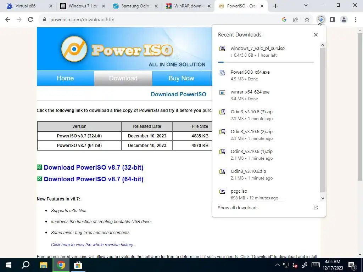Open File Explorer from taskbar
The height and width of the screenshot is (272, 363).
(43, 265)
